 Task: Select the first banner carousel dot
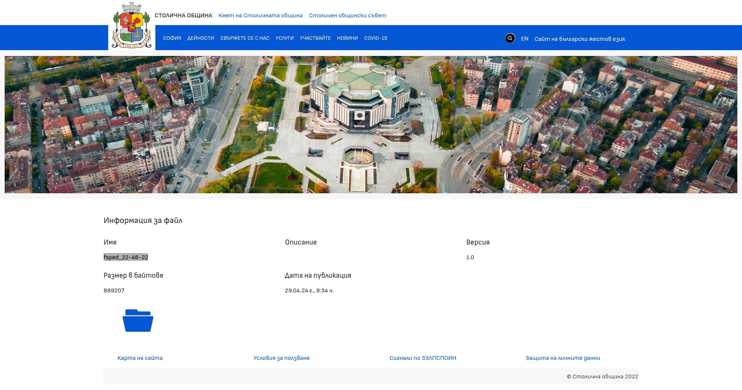(x=650, y=178)
